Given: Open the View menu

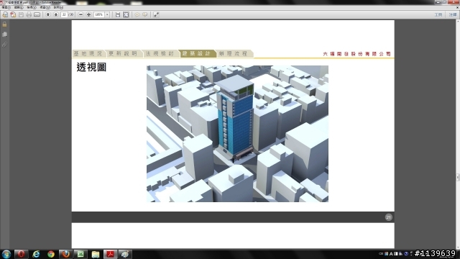Looking at the screenshot, I should (x=32, y=7).
